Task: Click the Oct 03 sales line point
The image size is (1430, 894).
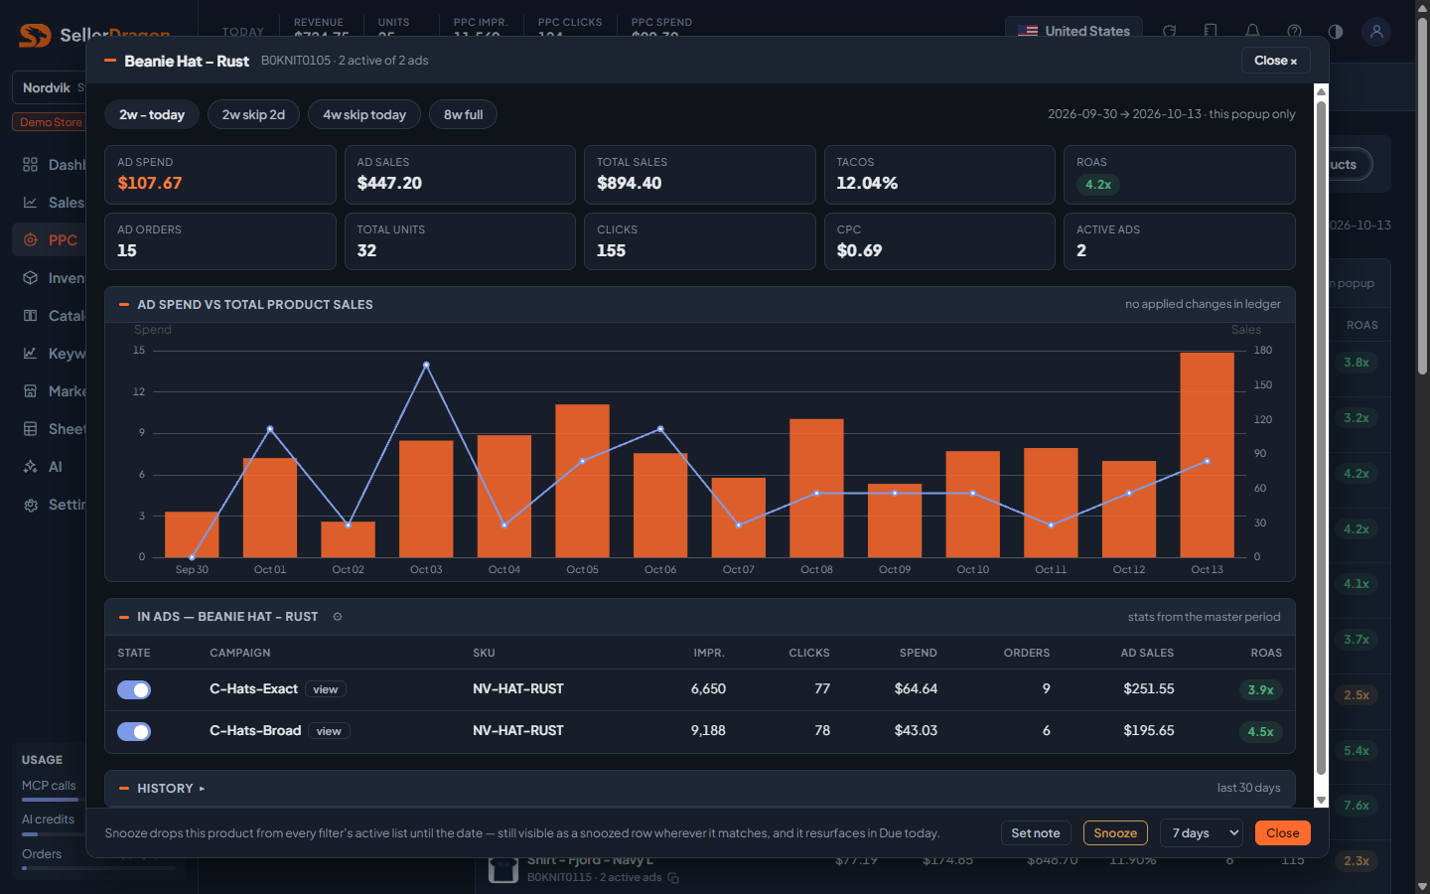Action: 426,366
